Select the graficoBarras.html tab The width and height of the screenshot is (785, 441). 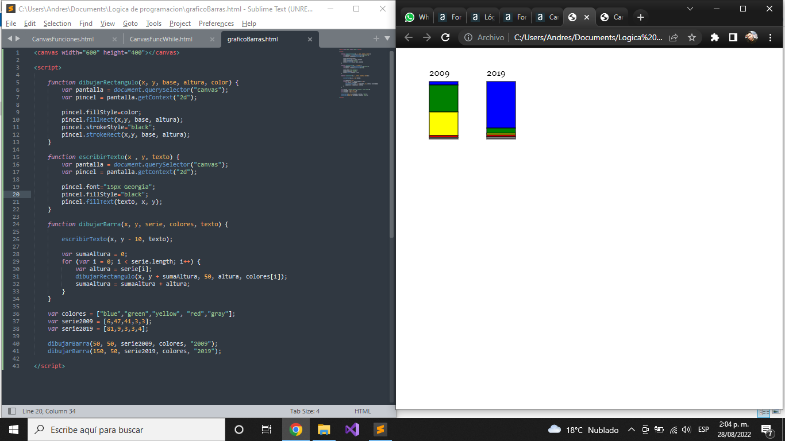pos(253,39)
